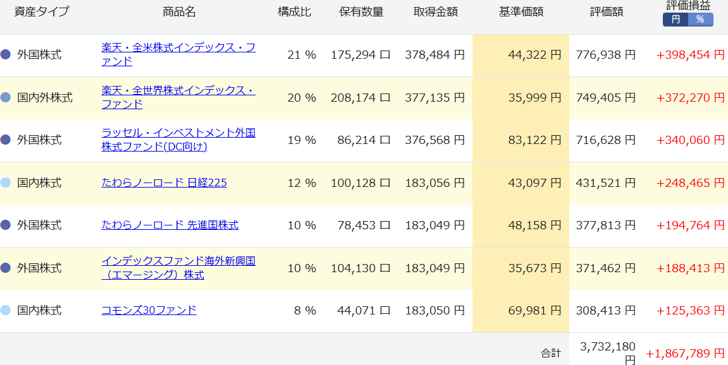Click the 評価損益 column header

[x=688, y=6]
